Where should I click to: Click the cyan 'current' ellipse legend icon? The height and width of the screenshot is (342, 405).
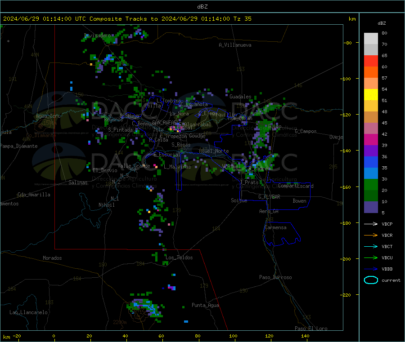coord(371,280)
